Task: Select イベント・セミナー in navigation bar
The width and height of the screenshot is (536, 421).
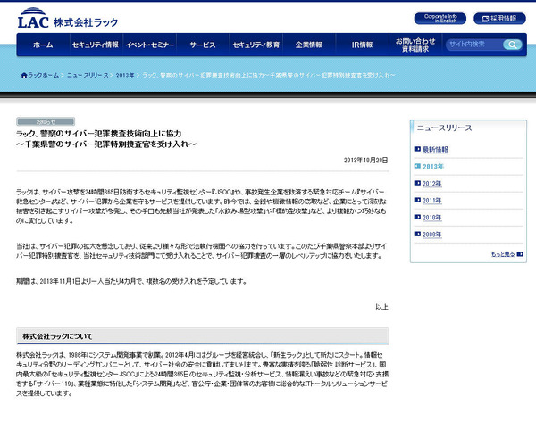Action: point(148,45)
